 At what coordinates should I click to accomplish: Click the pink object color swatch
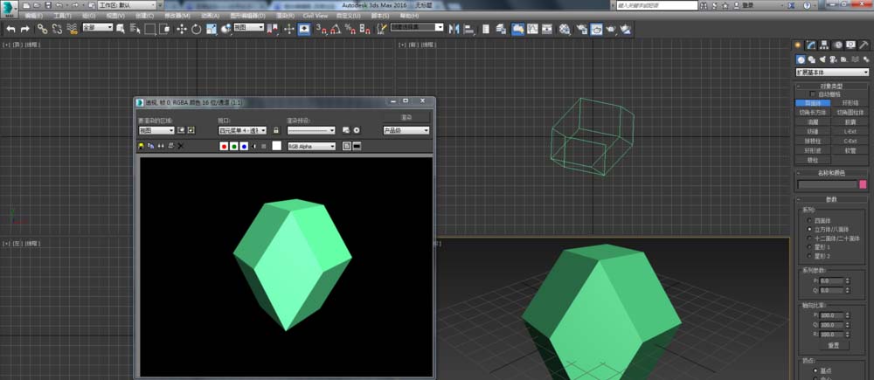(x=863, y=184)
